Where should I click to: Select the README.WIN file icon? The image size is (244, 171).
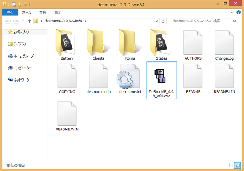click(x=67, y=113)
